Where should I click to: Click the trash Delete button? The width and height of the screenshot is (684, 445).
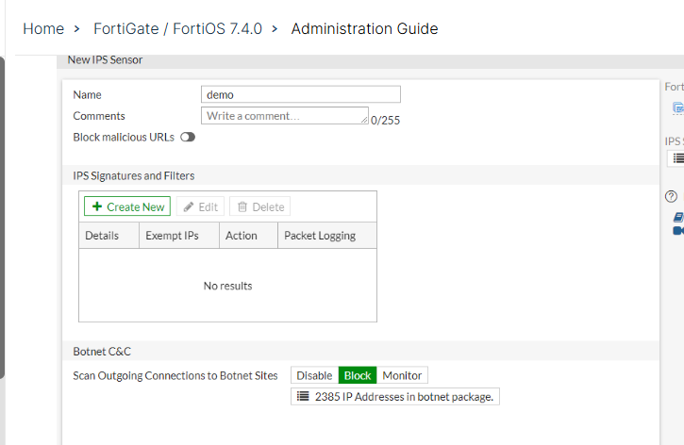coord(259,207)
